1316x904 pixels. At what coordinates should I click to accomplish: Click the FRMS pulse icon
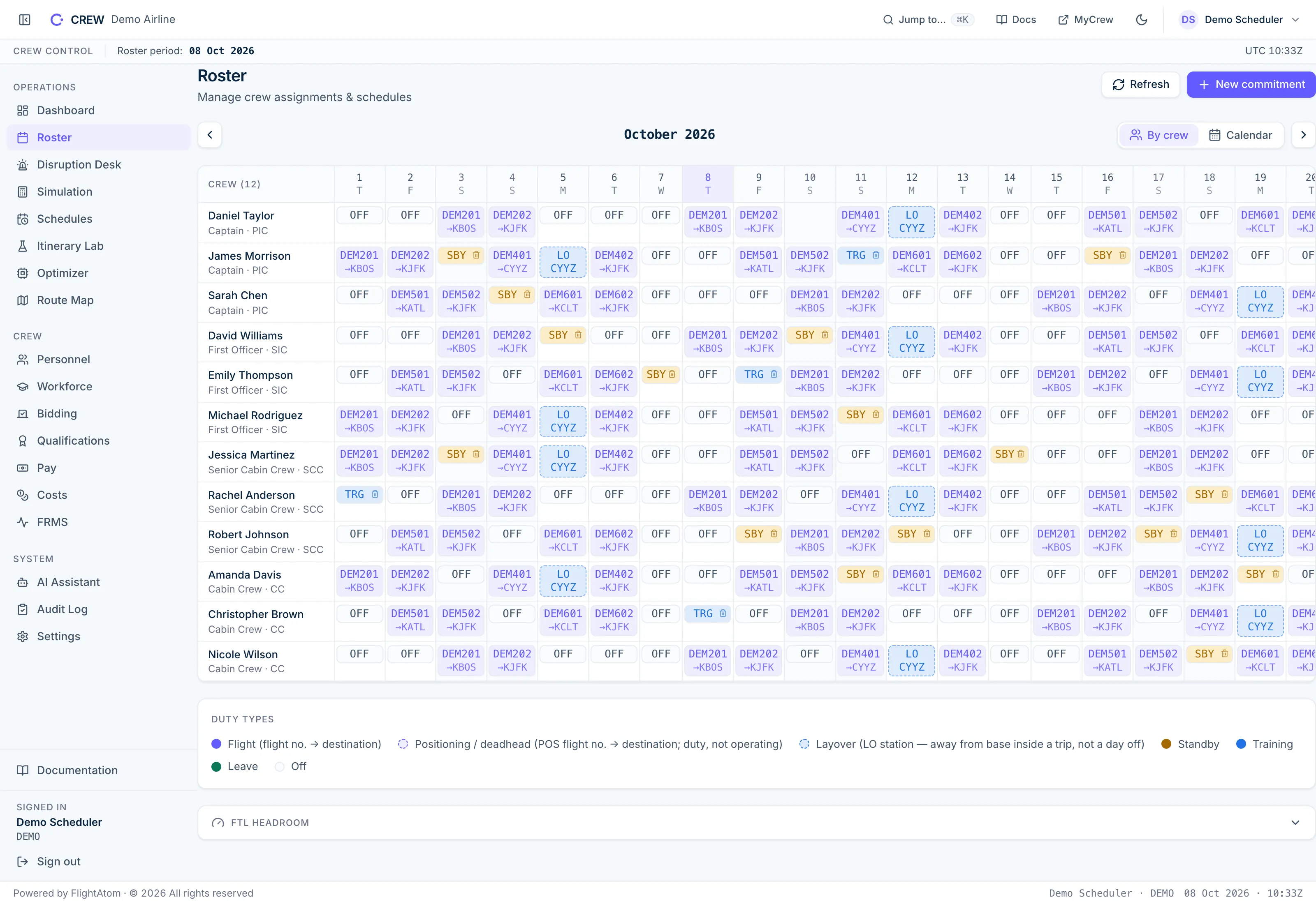pyautogui.click(x=23, y=523)
